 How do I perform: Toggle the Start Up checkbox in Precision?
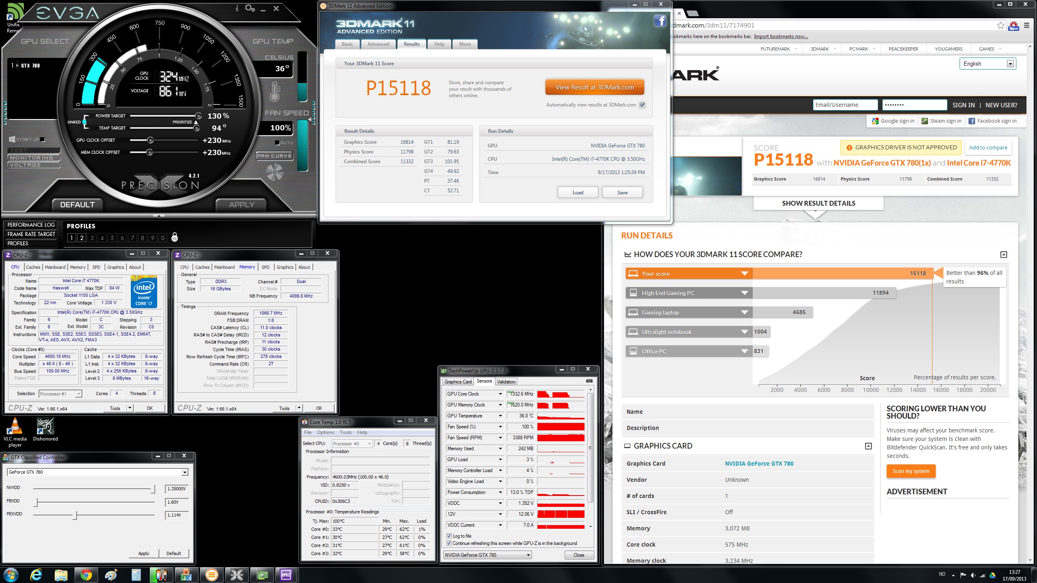43,140
